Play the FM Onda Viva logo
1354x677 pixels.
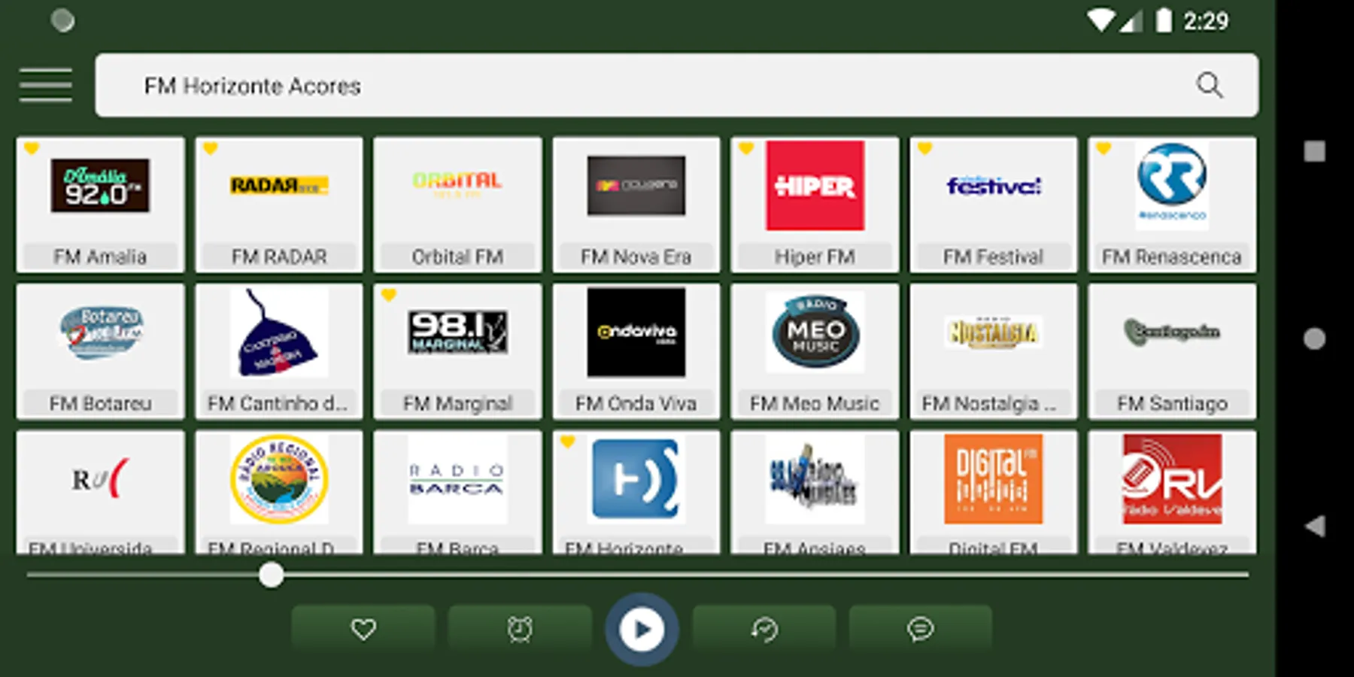pyautogui.click(x=636, y=332)
